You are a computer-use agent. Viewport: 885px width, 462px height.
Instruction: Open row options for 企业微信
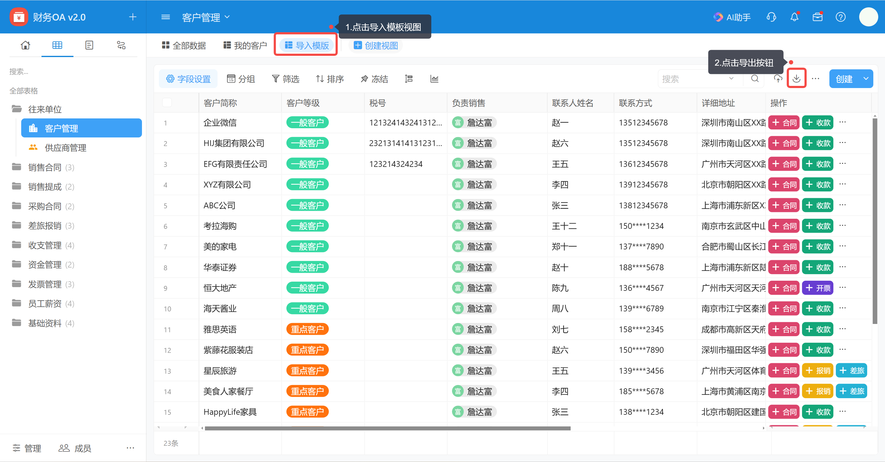842,122
